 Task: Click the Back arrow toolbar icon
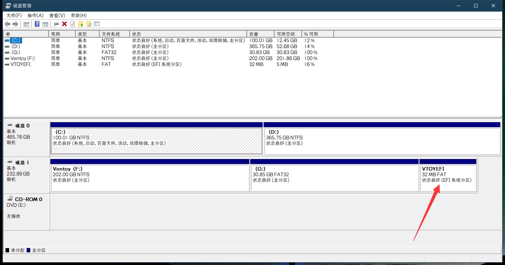pyautogui.click(x=7, y=24)
